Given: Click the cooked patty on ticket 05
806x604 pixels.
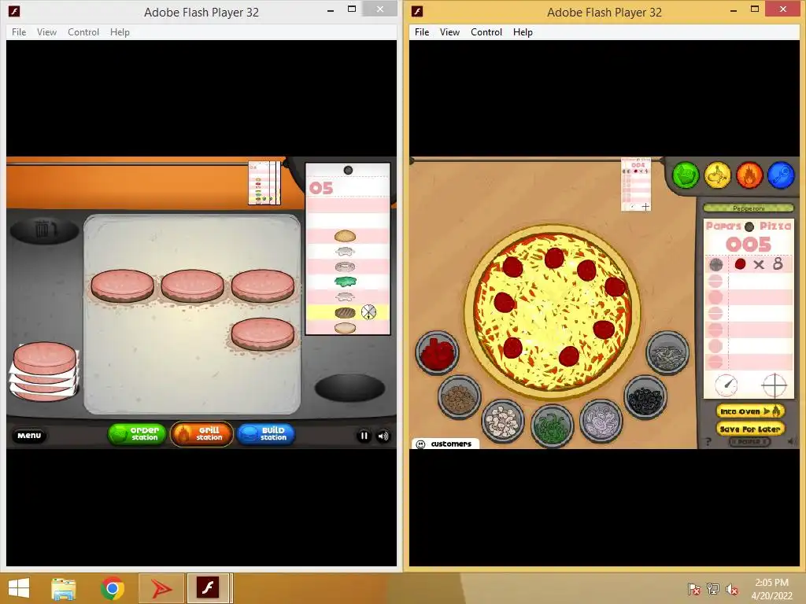Looking at the screenshot, I should [x=345, y=311].
